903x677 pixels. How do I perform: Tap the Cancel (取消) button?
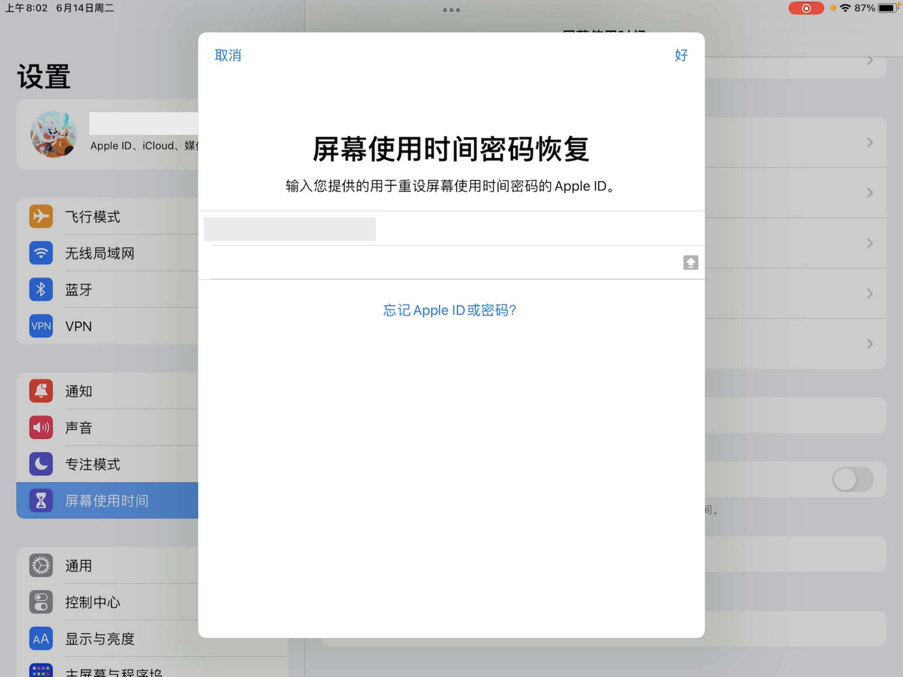[x=228, y=56]
